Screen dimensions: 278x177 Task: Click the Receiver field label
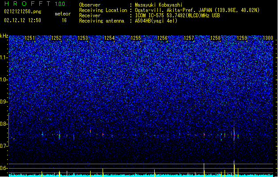point(90,15)
